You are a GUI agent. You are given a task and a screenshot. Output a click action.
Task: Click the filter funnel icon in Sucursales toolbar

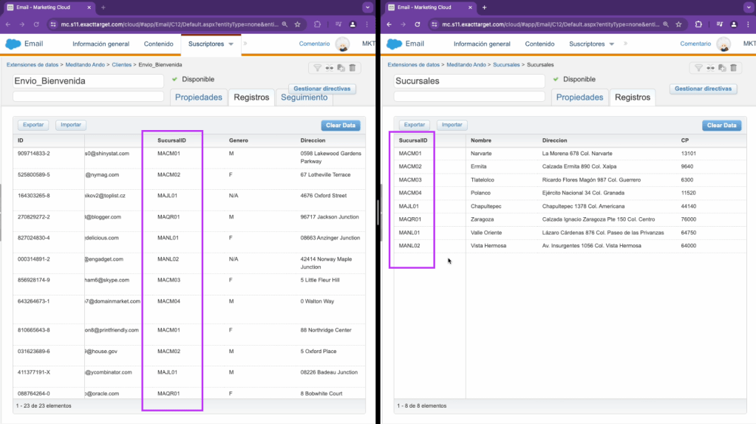pyautogui.click(x=698, y=68)
